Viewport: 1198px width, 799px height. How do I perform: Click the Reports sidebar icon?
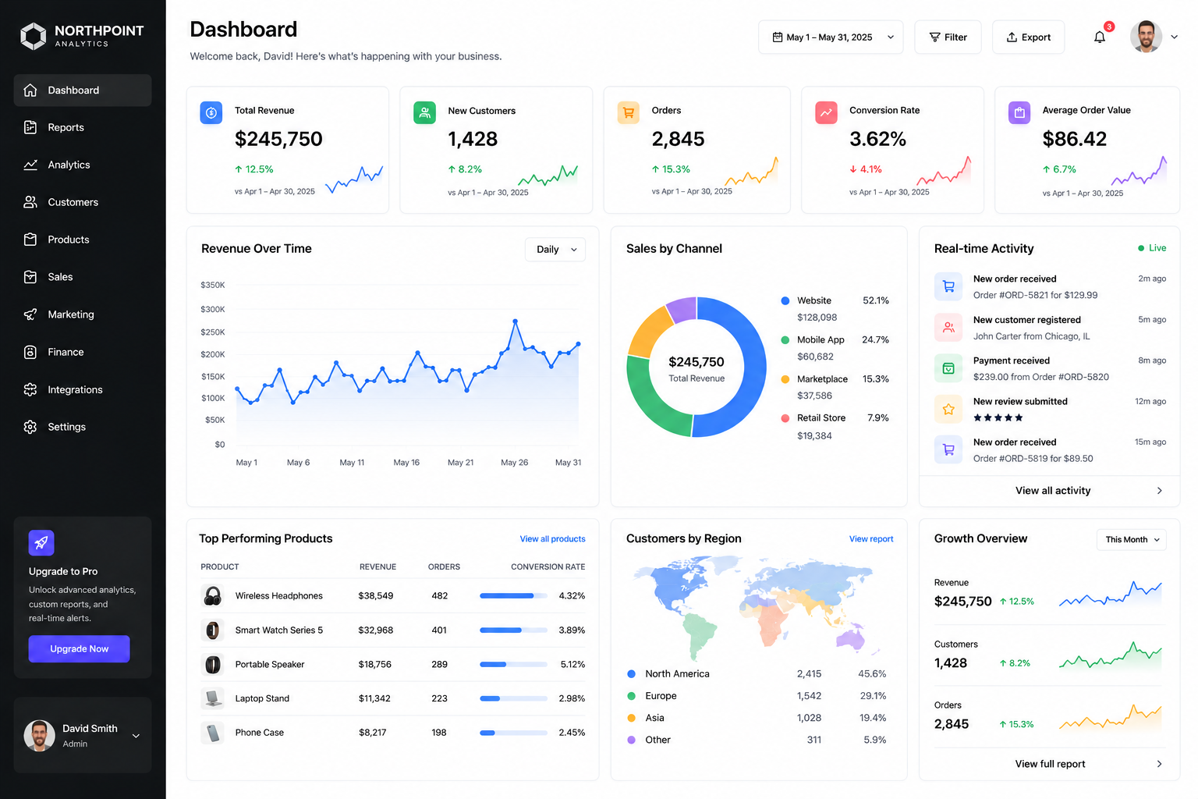(x=30, y=127)
